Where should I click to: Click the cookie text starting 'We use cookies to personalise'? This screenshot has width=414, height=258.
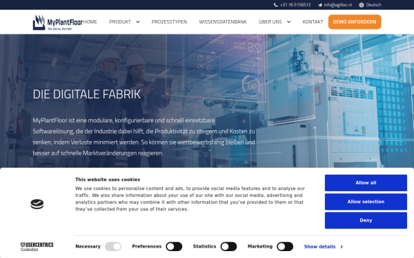[190, 199]
